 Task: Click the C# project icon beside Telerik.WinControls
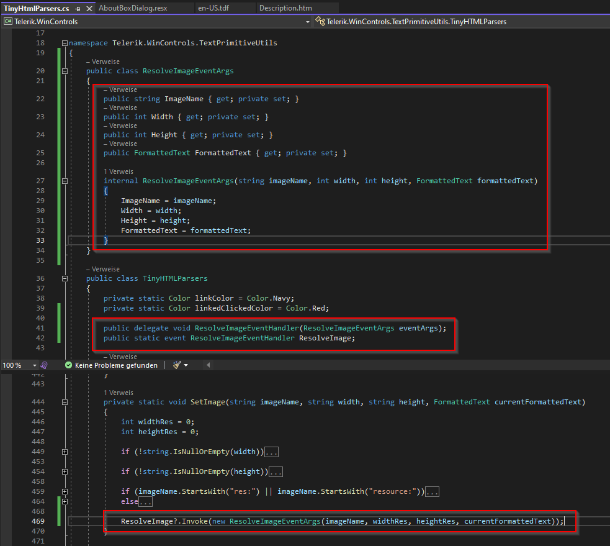click(x=8, y=22)
